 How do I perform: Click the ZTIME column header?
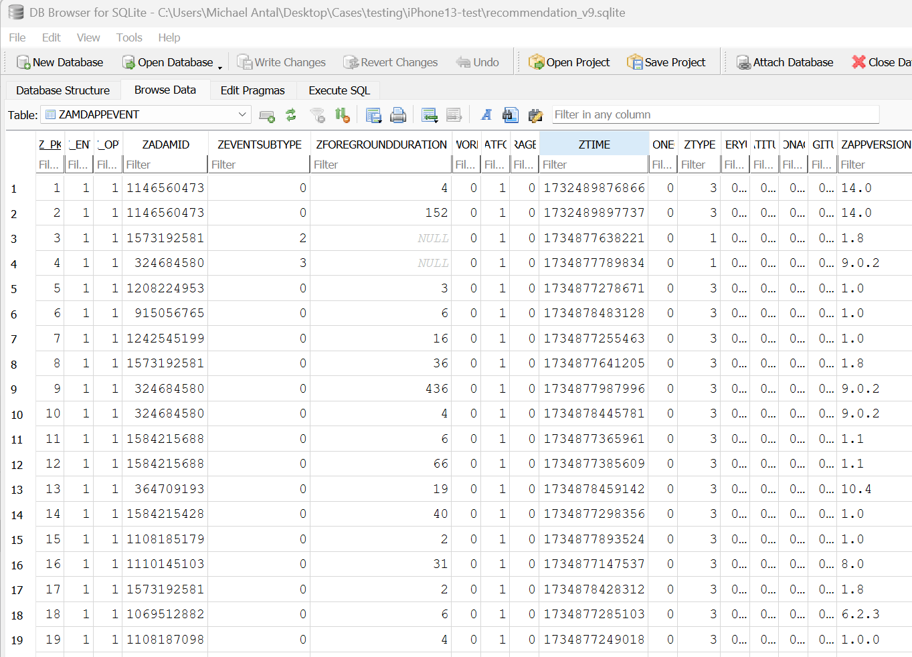(x=594, y=145)
